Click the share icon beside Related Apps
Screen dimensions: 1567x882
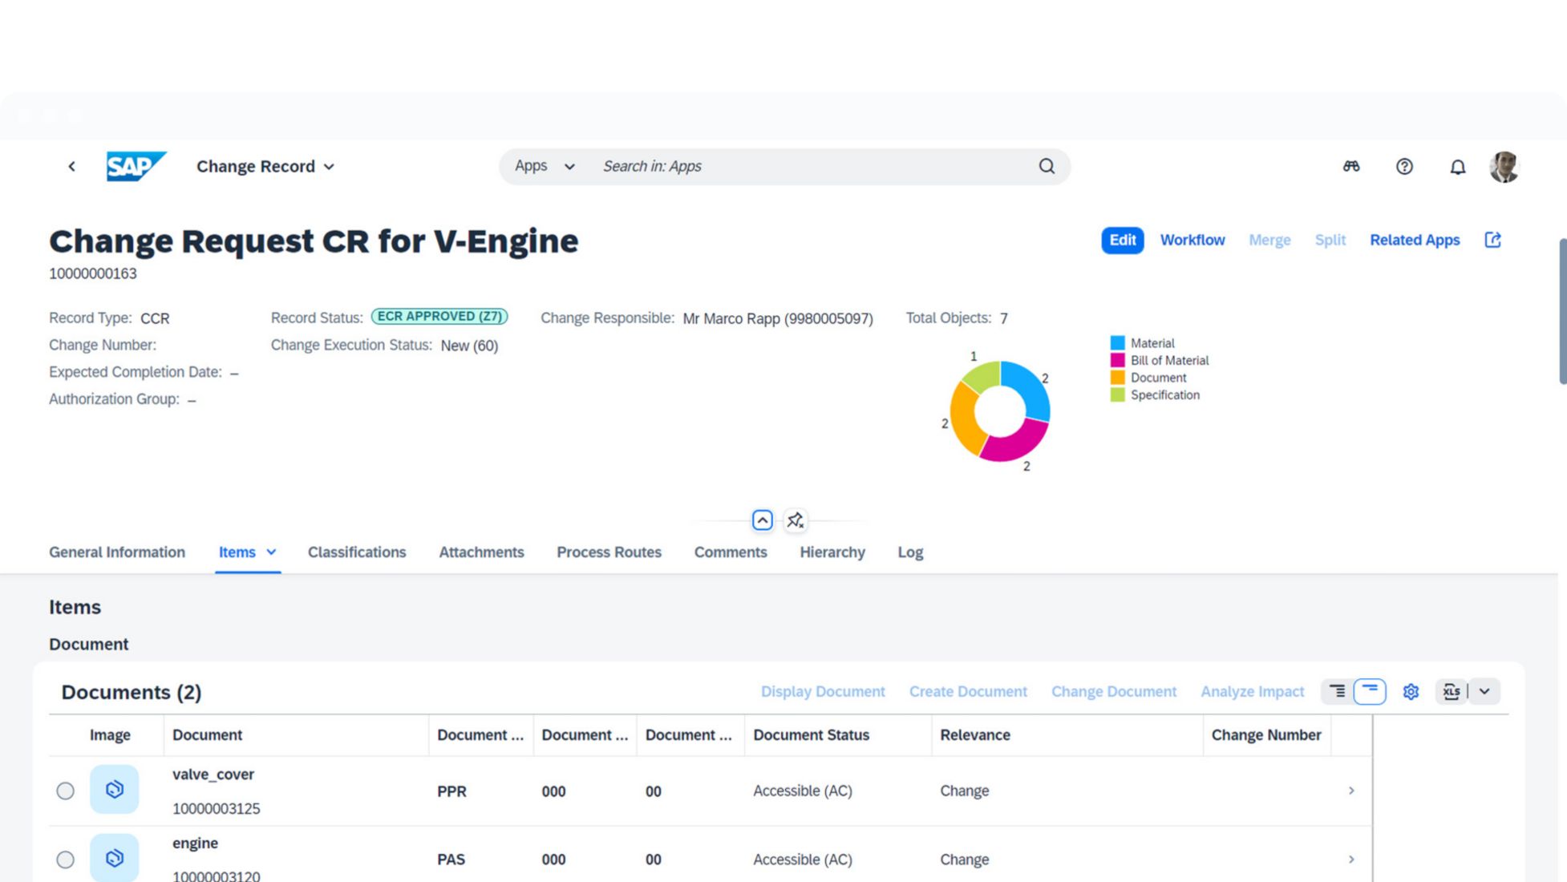coord(1492,240)
